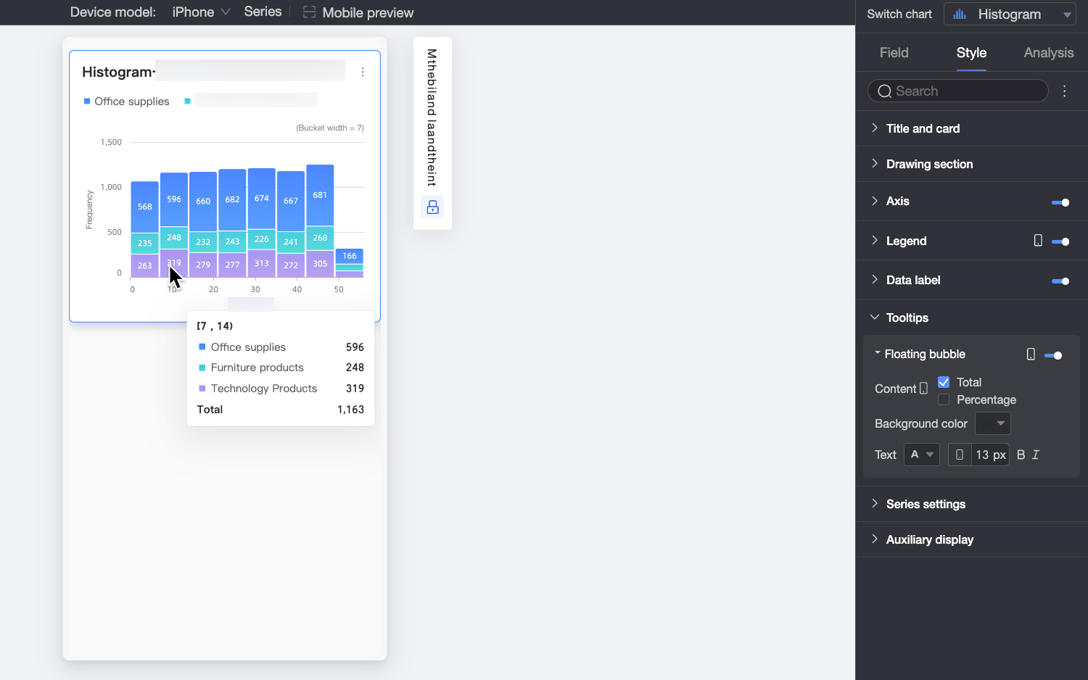The width and height of the screenshot is (1088, 680).
Task: Click the Switch chart label
Action: 899,14
